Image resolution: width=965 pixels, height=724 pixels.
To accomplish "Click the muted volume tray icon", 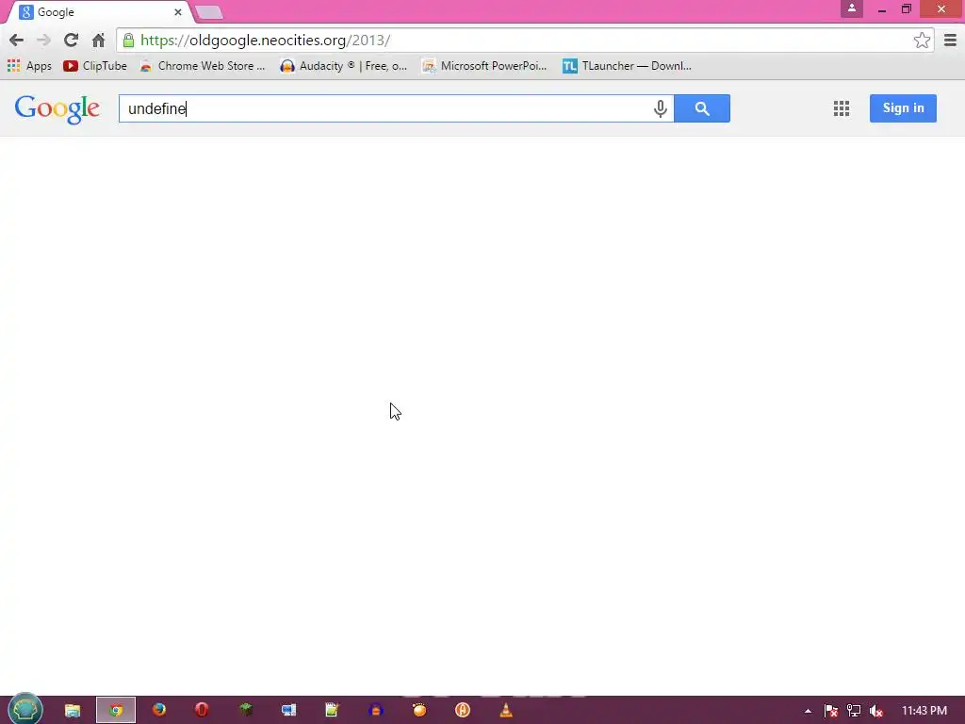I will 876,711.
